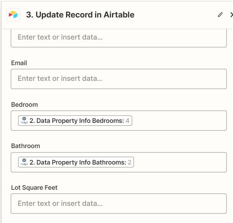Click the Bedroom field label

point(25,105)
